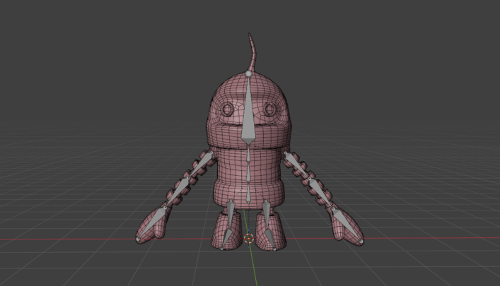The height and width of the screenshot is (286, 500).
Task: Click the robot's eye on the screen-right side
Action: (269, 110)
